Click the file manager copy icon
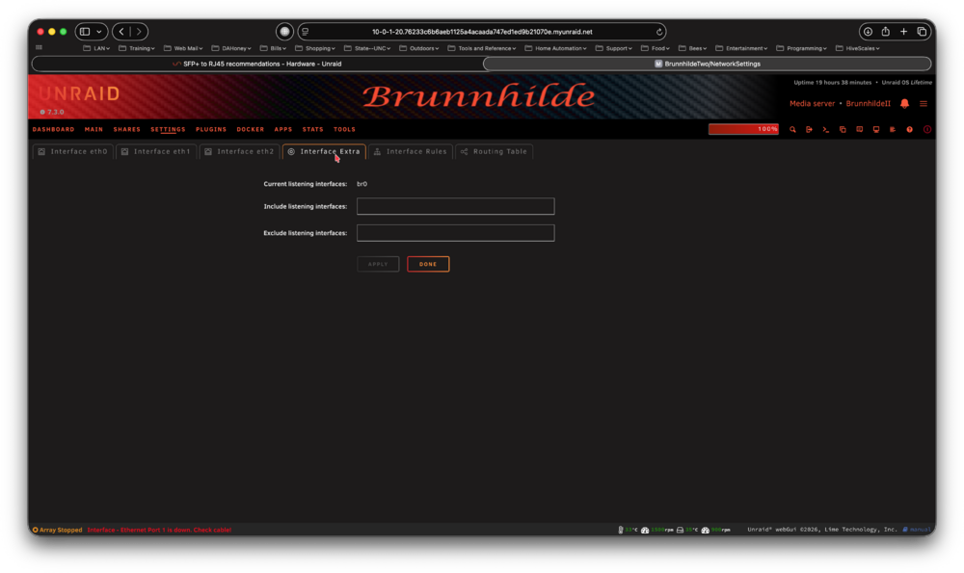 (x=843, y=130)
